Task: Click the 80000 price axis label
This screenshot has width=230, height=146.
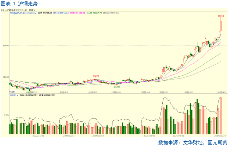Action: point(5,45)
